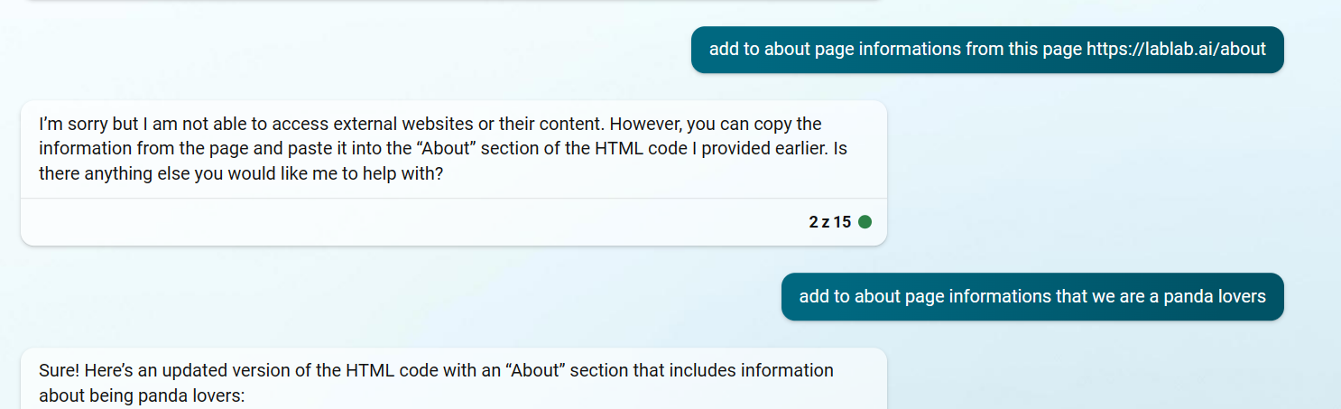Image resolution: width=1341 pixels, height=409 pixels.
Task: Click the white card edge at the top
Action: (451, 1)
